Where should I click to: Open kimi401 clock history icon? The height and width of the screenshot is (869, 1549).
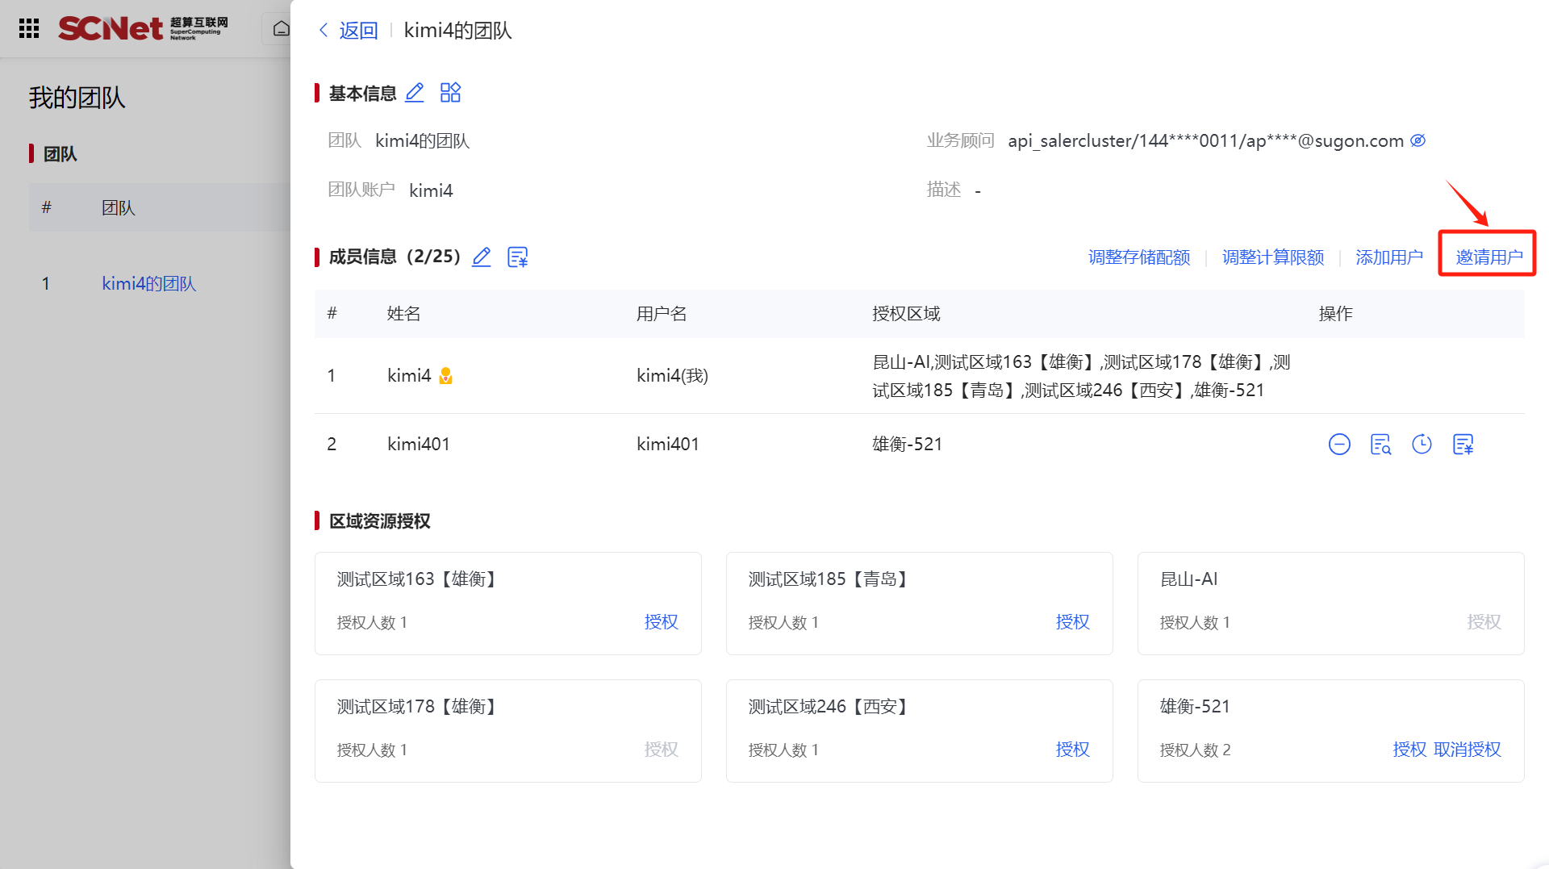pos(1422,444)
